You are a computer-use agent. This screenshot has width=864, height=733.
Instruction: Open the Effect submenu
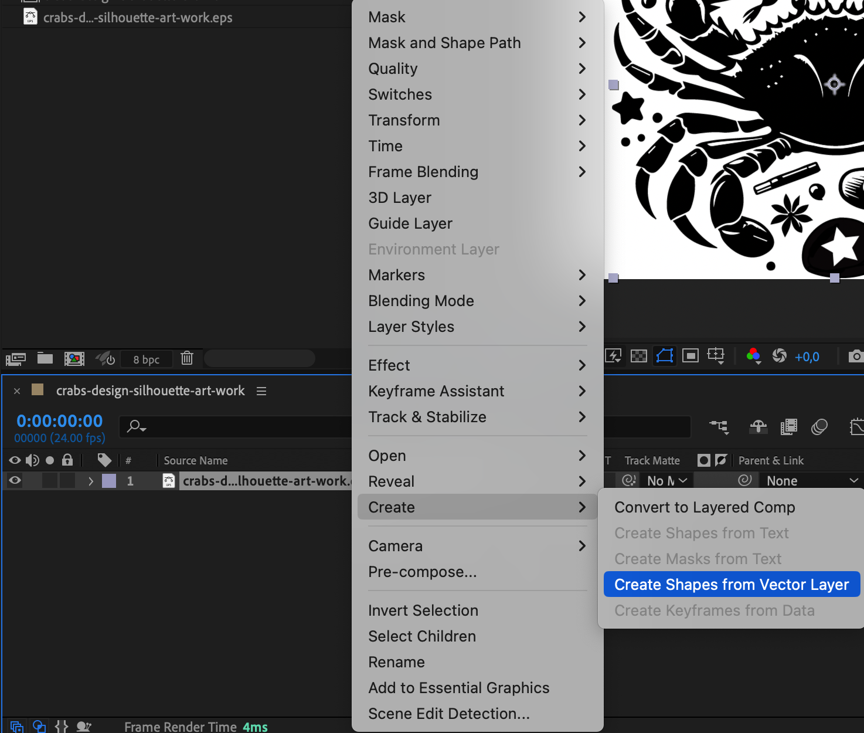point(478,365)
